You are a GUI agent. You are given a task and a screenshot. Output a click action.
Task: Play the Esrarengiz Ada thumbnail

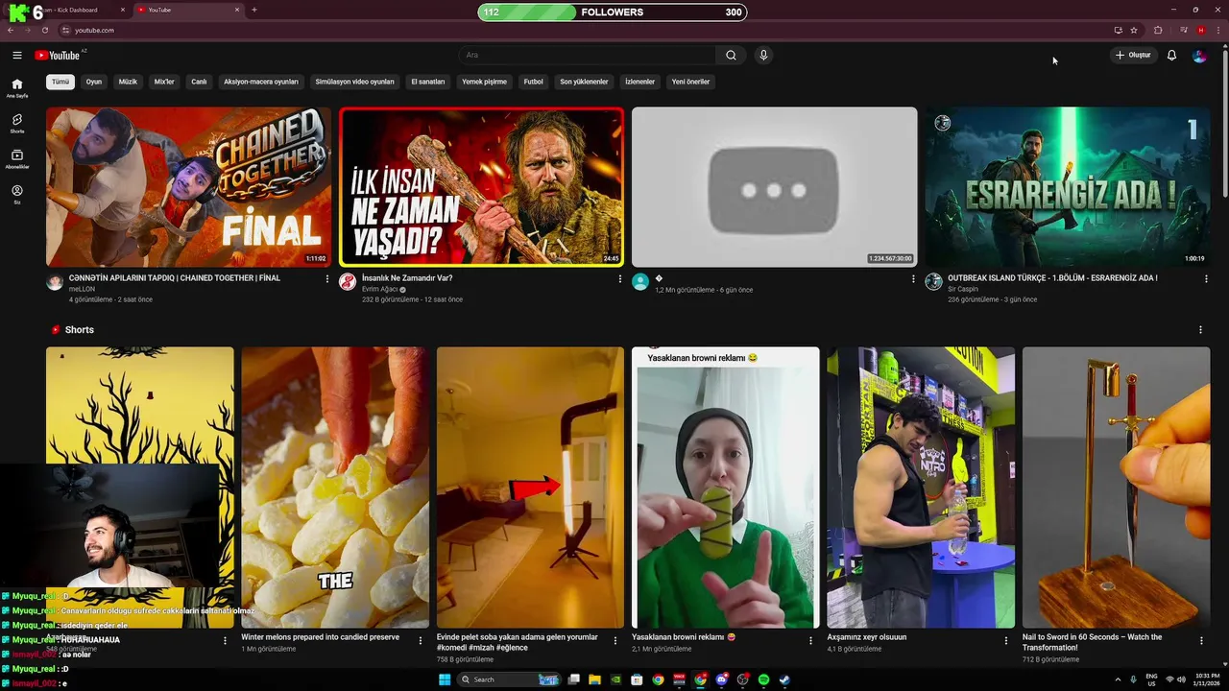point(1067,186)
